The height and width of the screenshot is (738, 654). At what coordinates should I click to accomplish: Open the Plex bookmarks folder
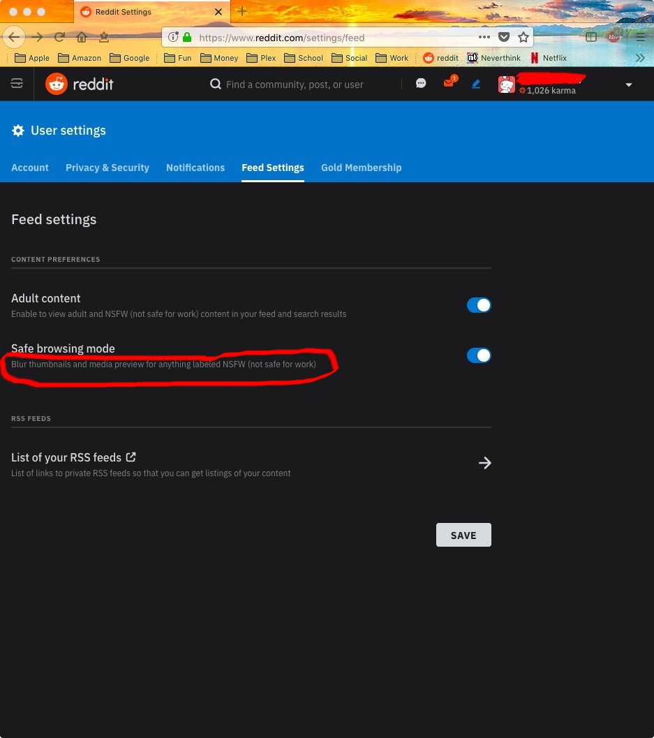261,58
